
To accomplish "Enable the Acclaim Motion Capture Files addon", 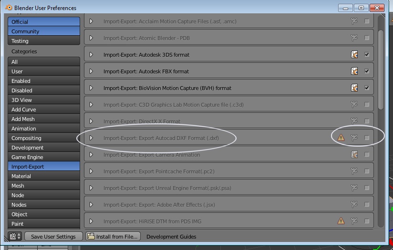I will pyautogui.click(x=367, y=21).
